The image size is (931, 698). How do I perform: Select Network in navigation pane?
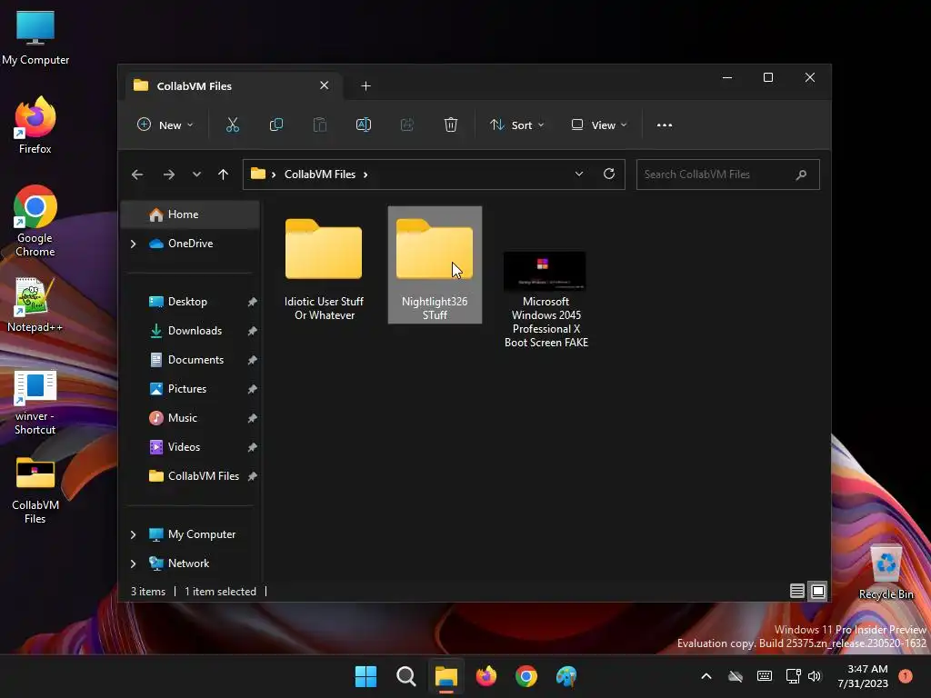tap(190, 563)
